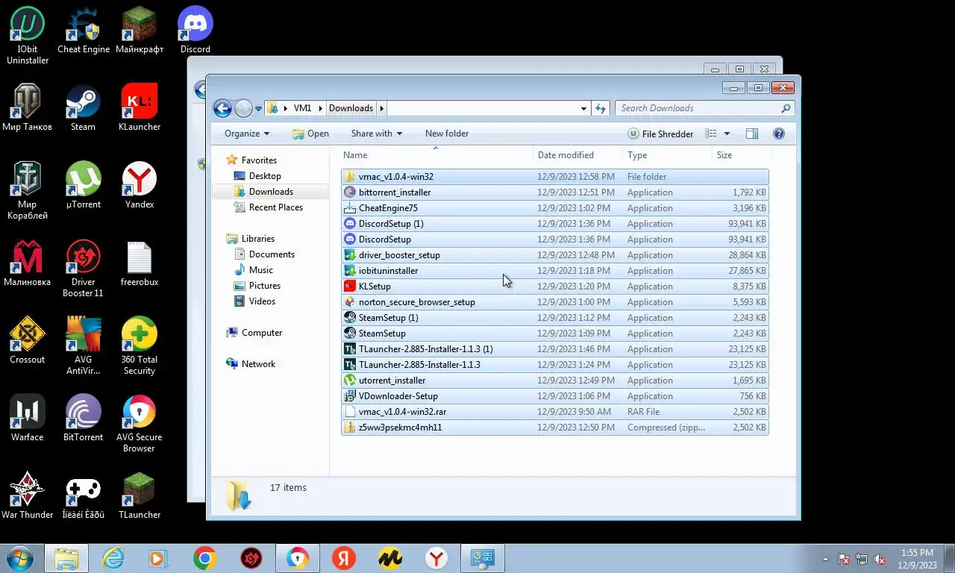This screenshot has height=573, width=955.
Task: Open Google Chrome from the taskbar
Action: 205,558
